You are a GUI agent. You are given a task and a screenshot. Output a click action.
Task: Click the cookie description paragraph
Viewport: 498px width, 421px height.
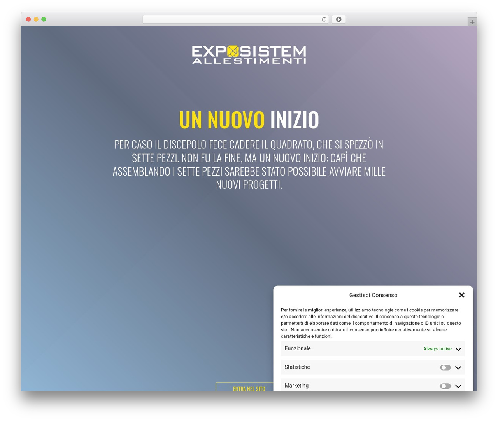[x=372, y=323]
